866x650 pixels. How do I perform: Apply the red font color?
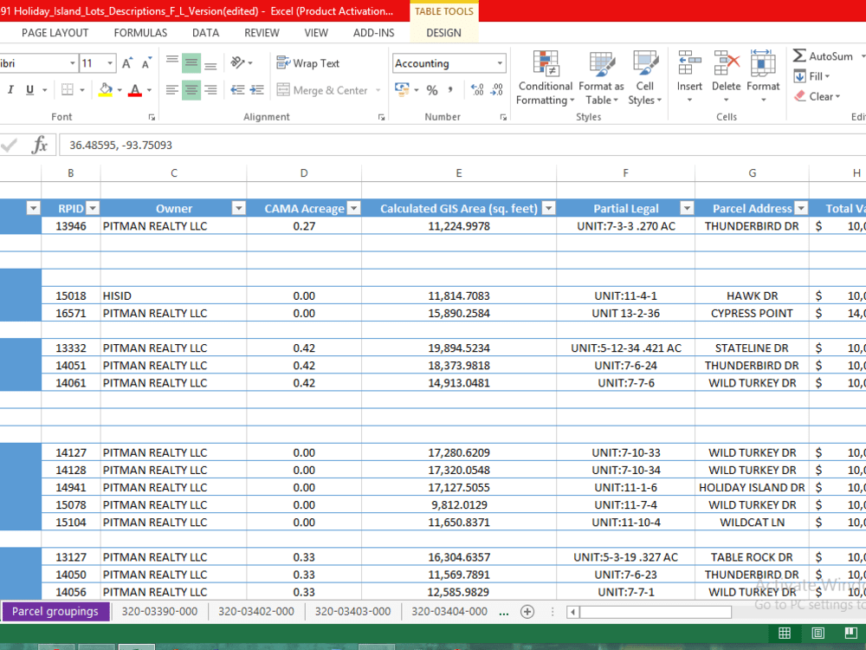tap(135, 89)
